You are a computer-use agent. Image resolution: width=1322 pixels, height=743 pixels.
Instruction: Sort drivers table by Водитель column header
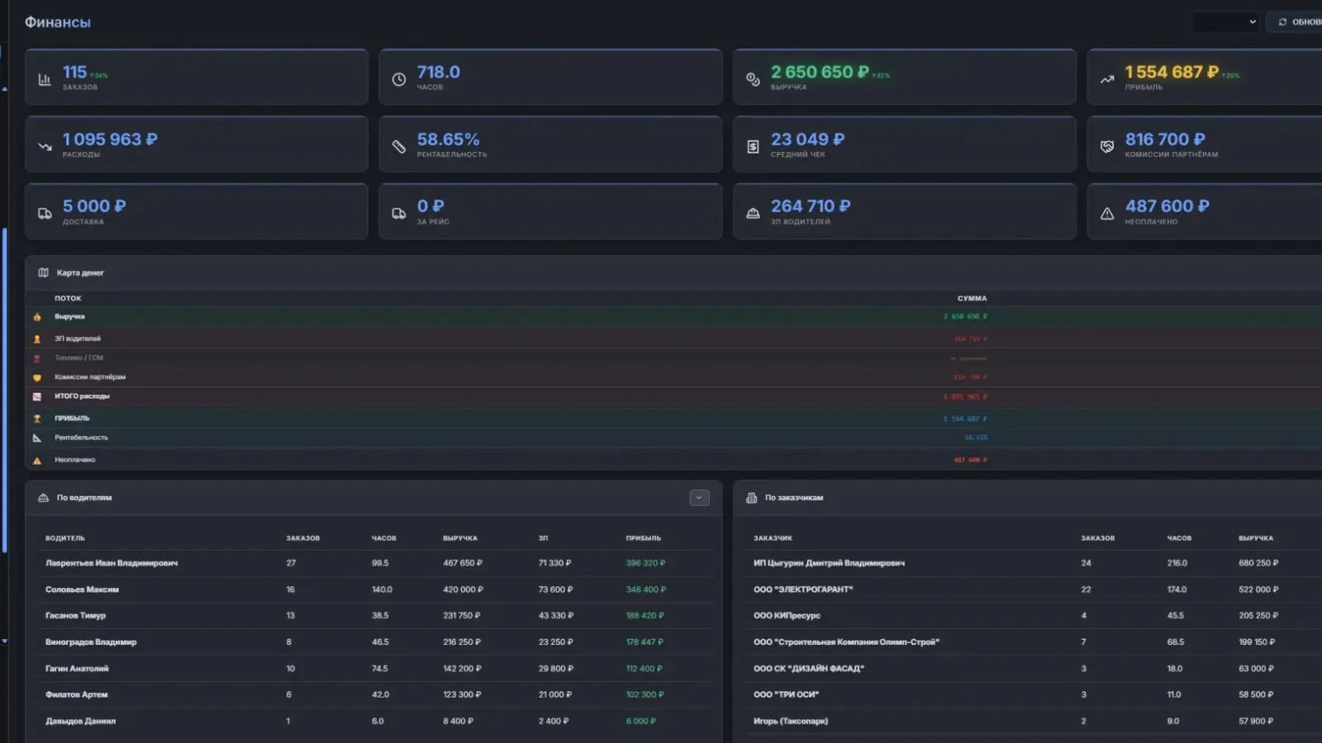(x=65, y=538)
